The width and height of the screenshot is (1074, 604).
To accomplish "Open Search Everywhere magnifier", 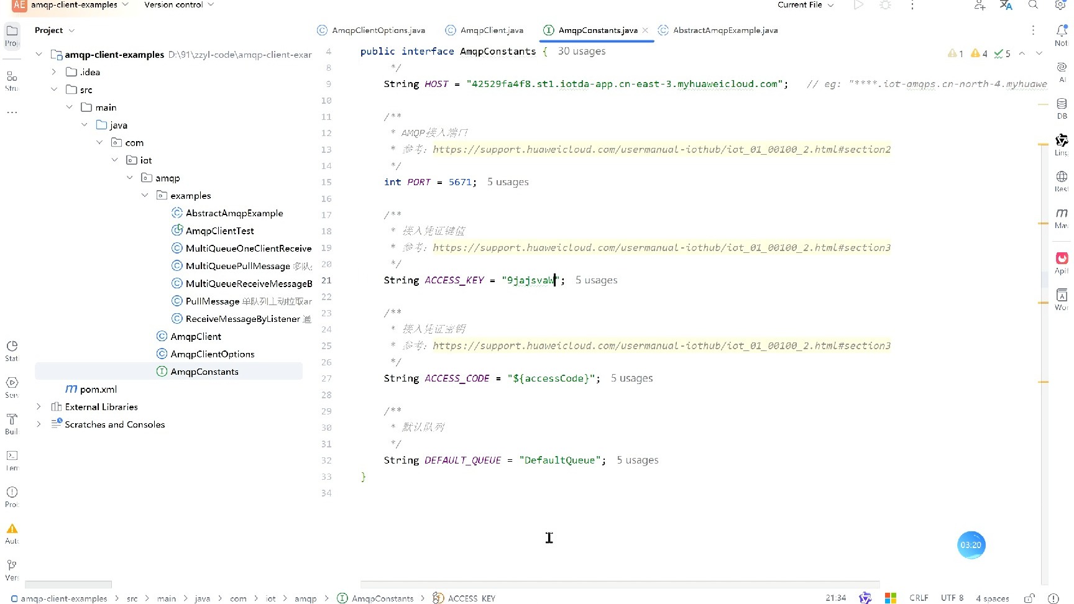I will (x=1033, y=5).
